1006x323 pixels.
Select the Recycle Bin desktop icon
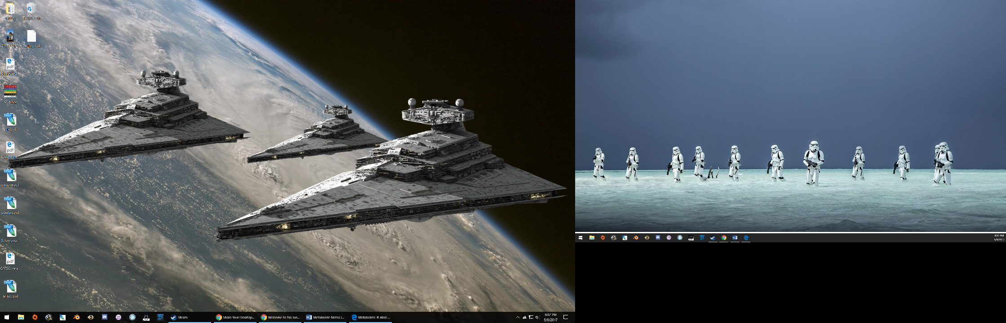pos(31,11)
